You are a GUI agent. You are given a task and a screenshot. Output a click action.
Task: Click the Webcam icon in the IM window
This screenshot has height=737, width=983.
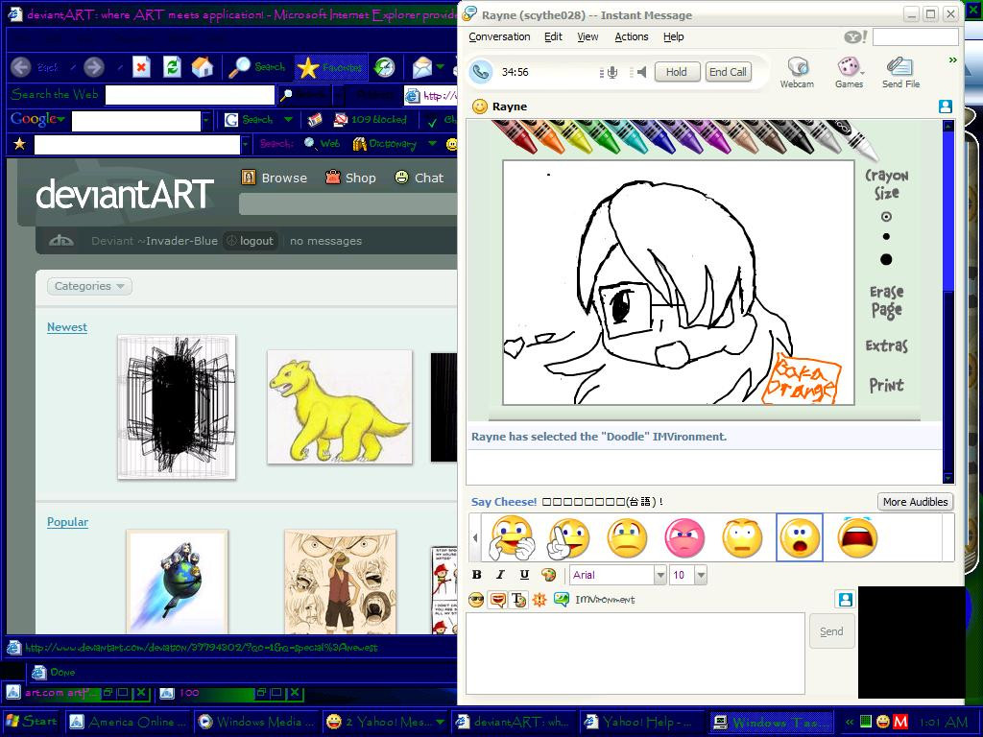coord(797,72)
